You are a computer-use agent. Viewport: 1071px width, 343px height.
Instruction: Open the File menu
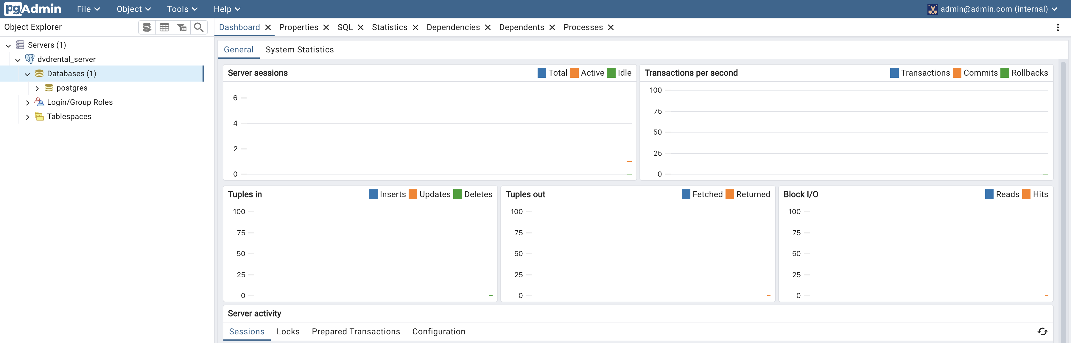click(88, 9)
